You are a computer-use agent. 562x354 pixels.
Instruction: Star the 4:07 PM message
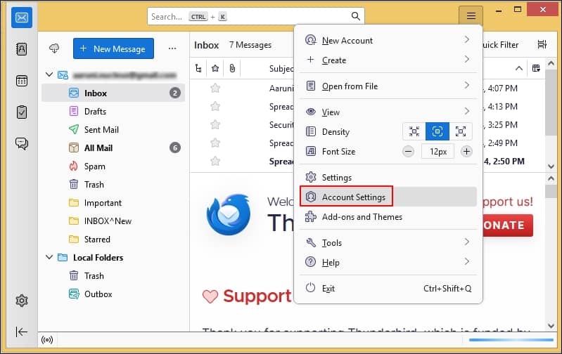click(215, 88)
